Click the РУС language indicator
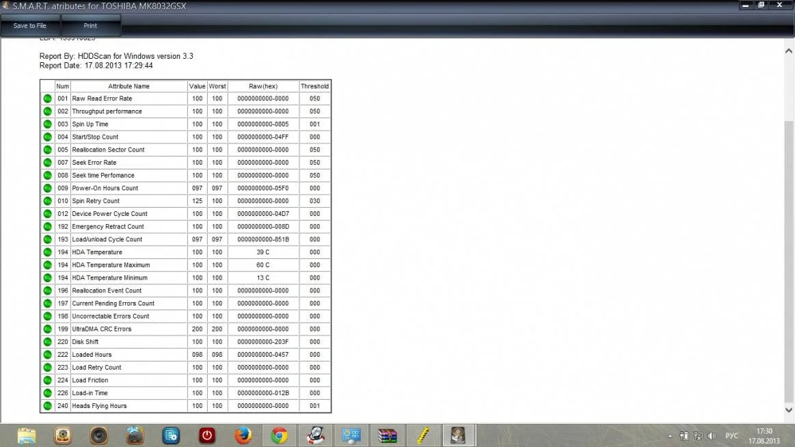This screenshot has width=795, height=447. pyautogui.click(x=731, y=436)
